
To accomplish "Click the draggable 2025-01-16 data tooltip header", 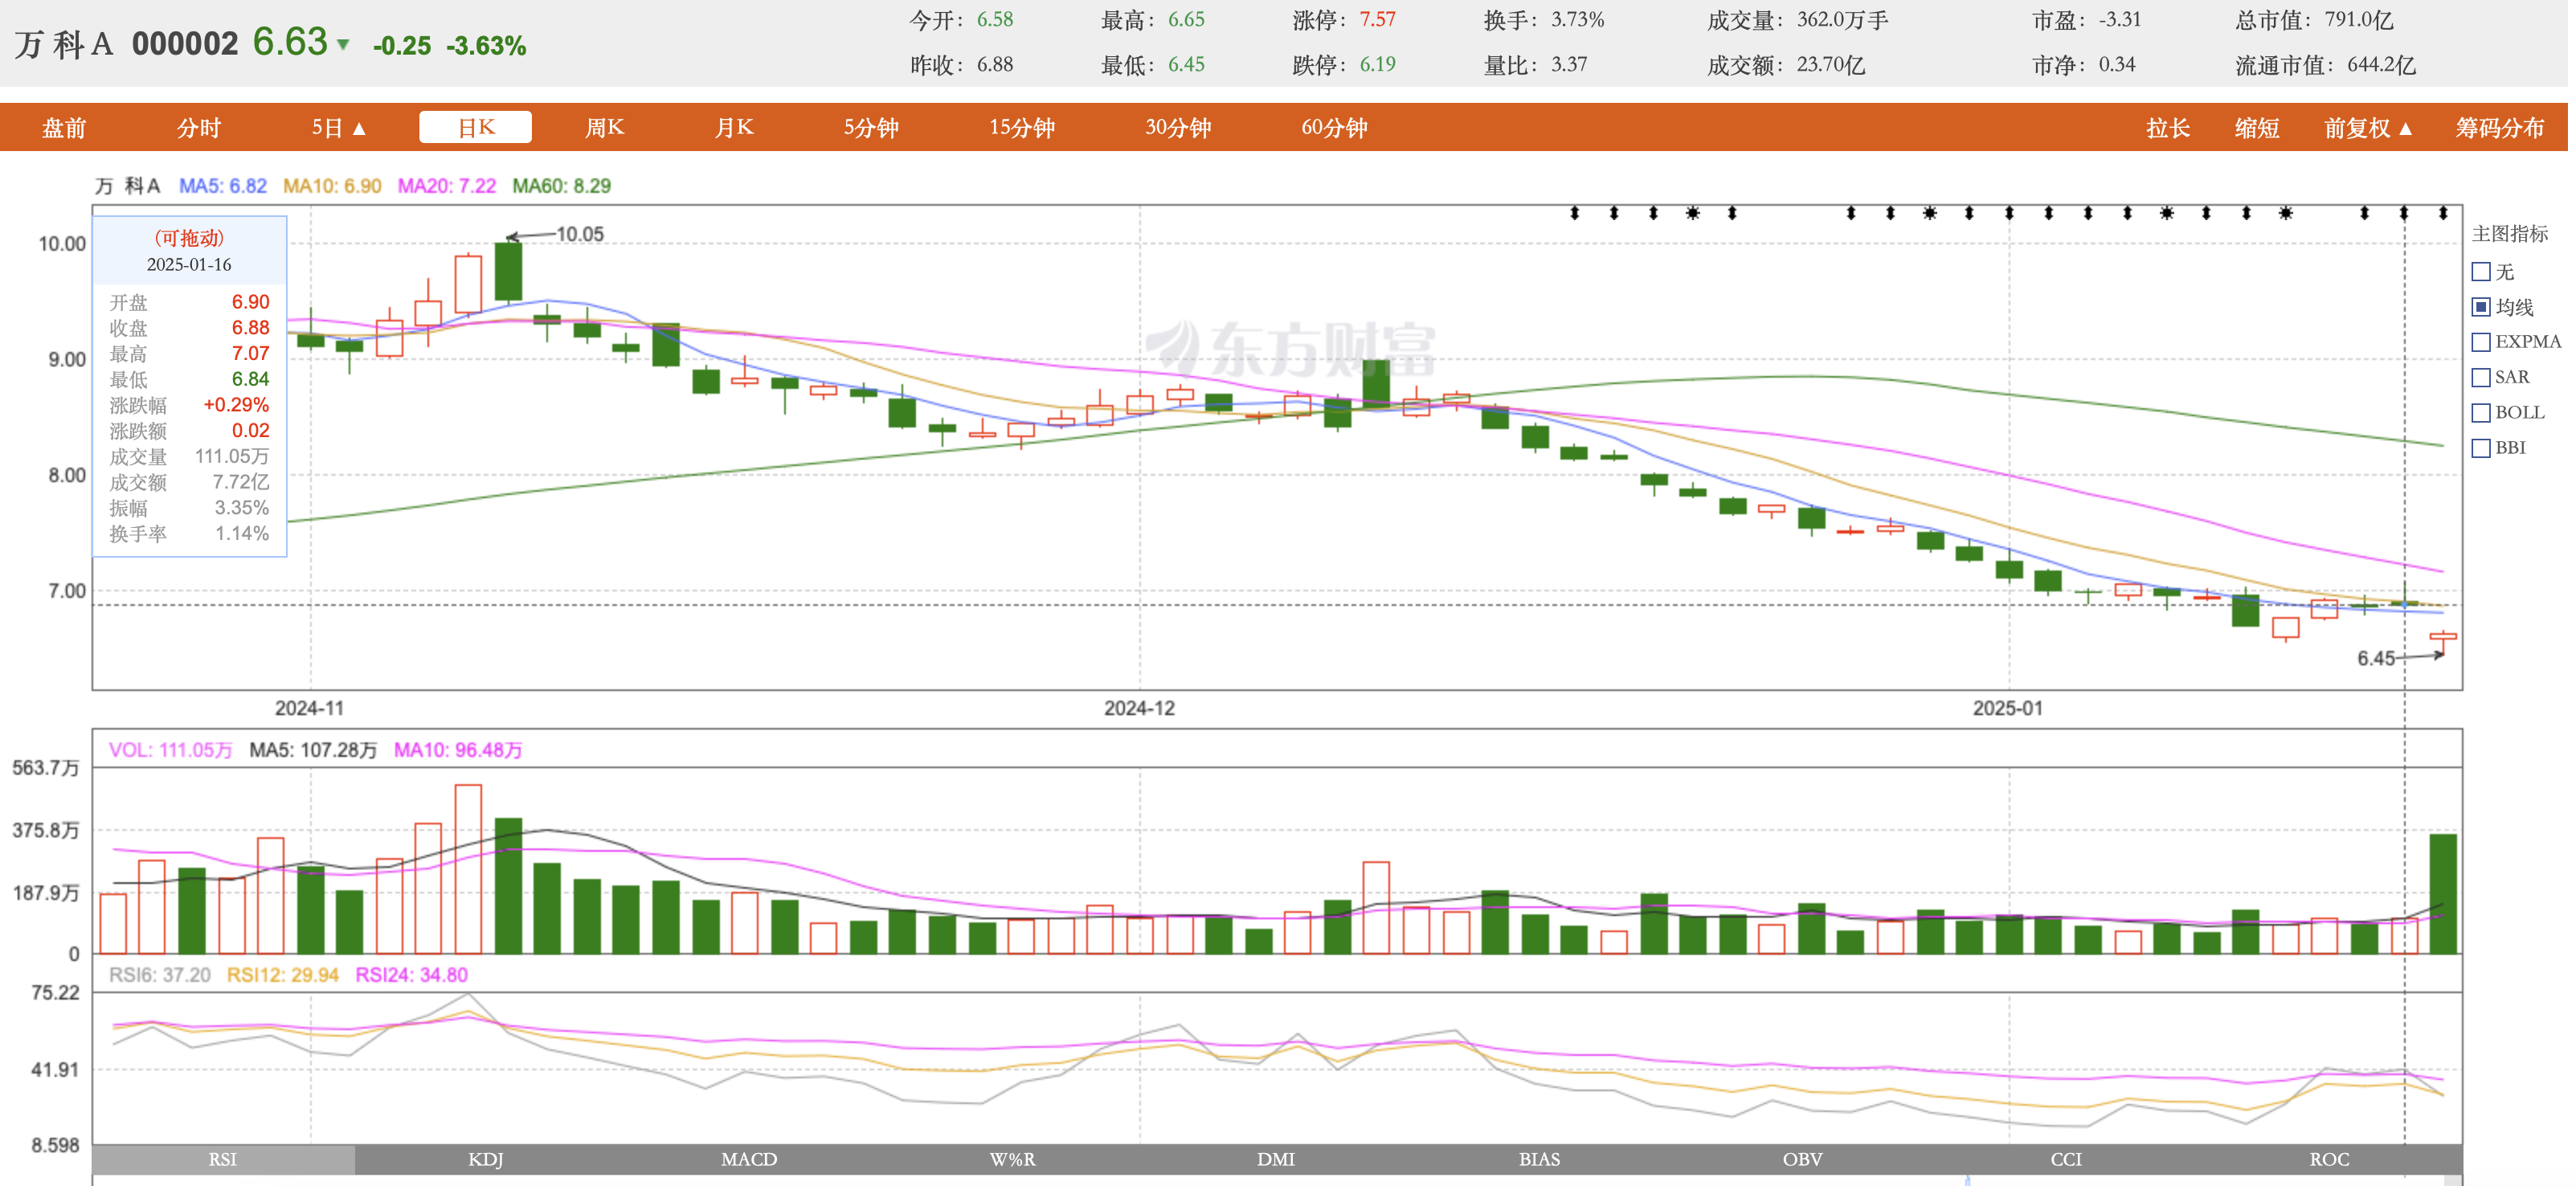I will pyautogui.click(x=189, y=251).
